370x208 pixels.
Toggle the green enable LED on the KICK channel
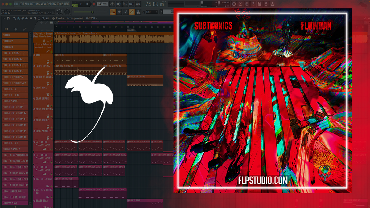click(51, 63)
